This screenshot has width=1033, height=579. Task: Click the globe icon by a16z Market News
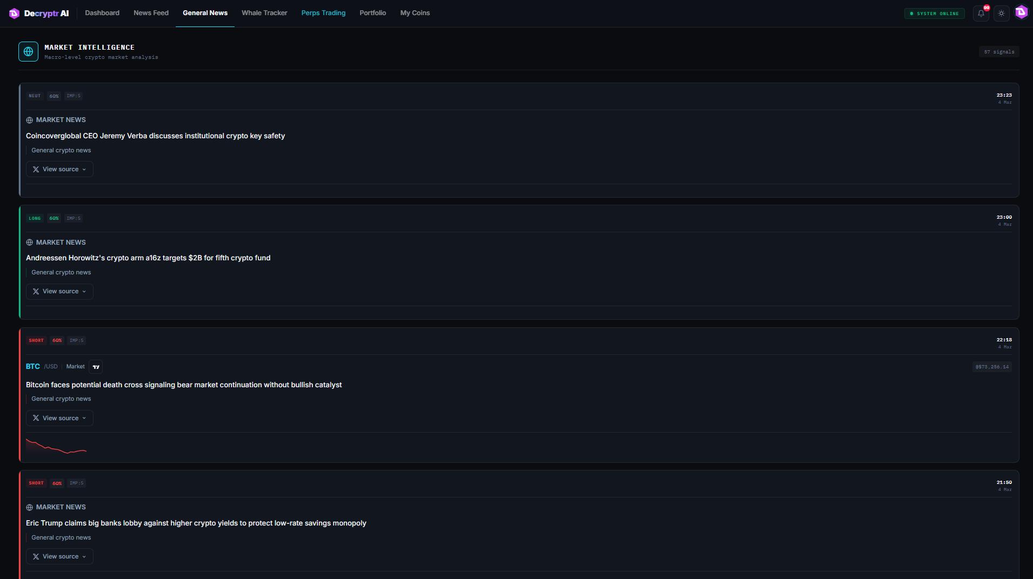tap(30, 243)
